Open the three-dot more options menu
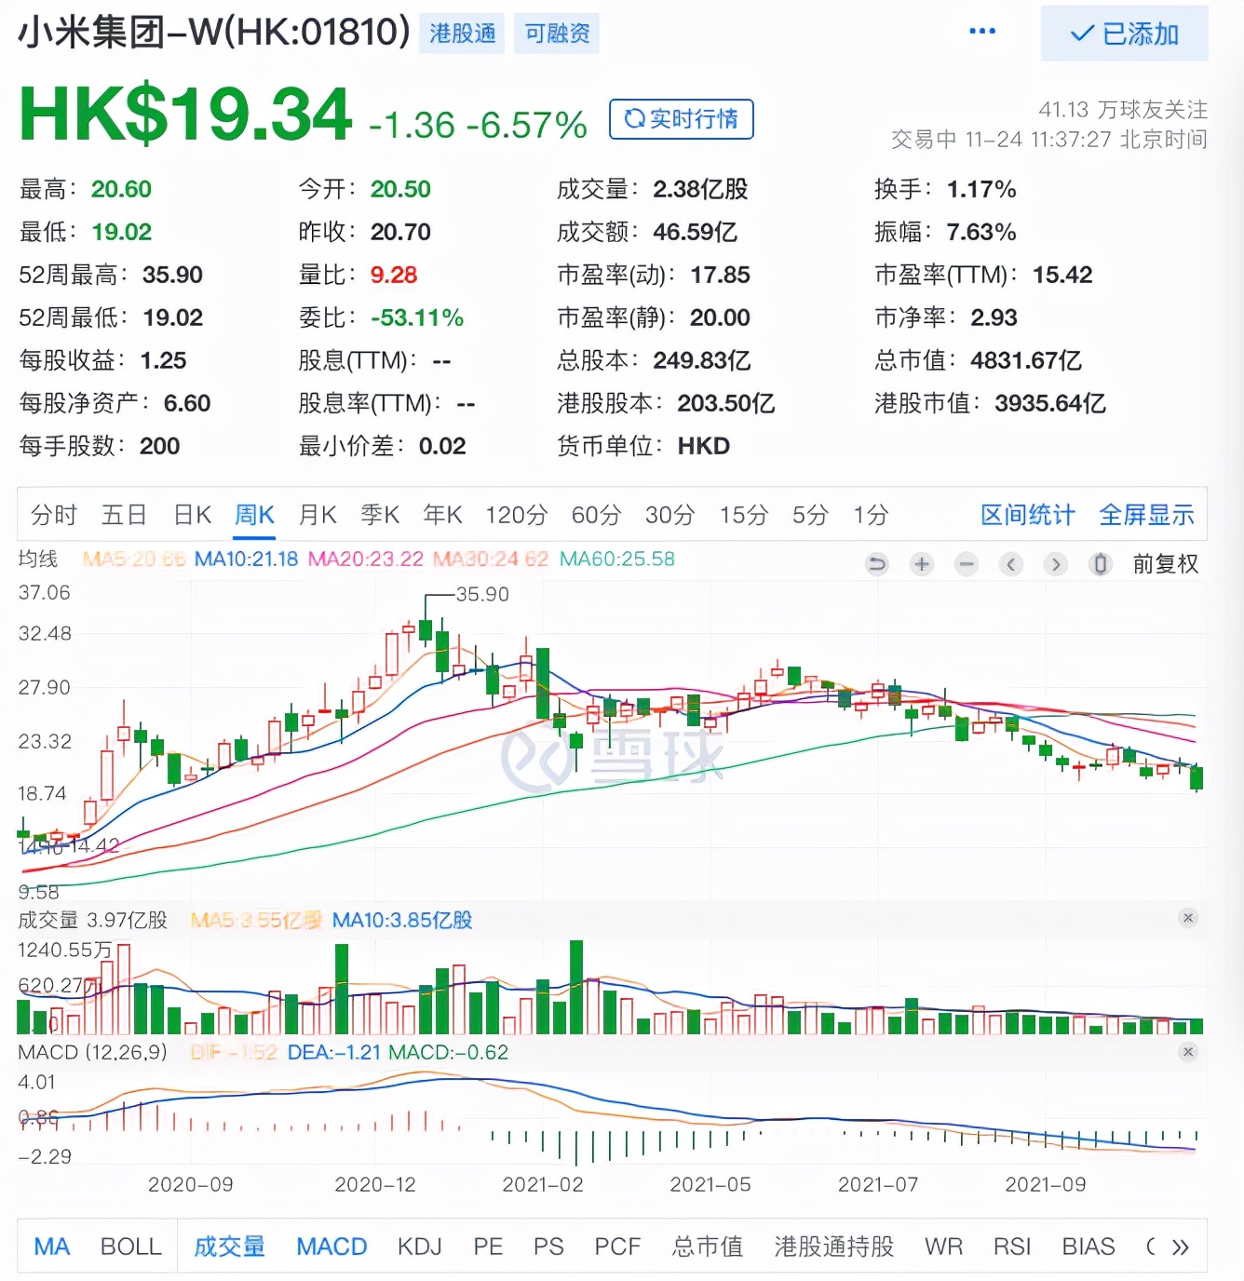The image size is (1244, 1281). [982, 32]
